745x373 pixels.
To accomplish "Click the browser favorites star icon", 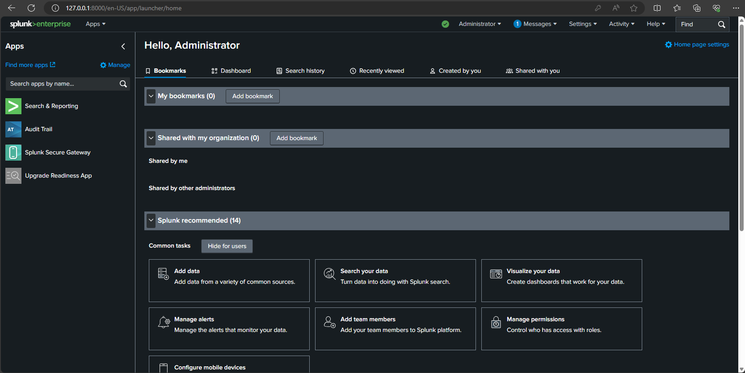I will 634,8.
